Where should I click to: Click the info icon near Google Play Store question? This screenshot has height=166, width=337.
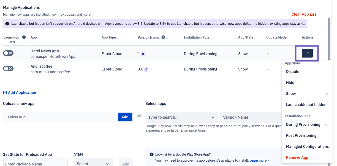[x=152, y=154]
